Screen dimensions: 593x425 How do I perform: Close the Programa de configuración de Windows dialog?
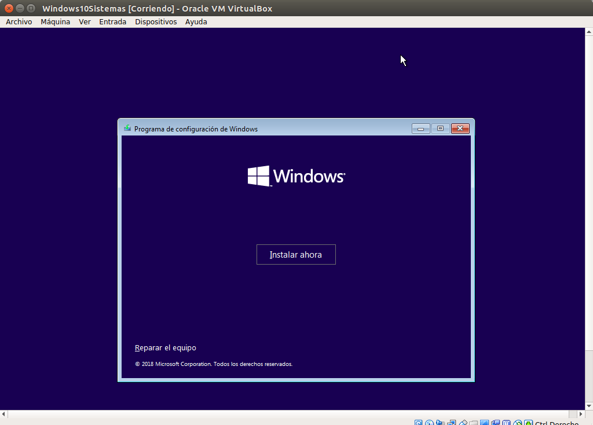(460, 129)
